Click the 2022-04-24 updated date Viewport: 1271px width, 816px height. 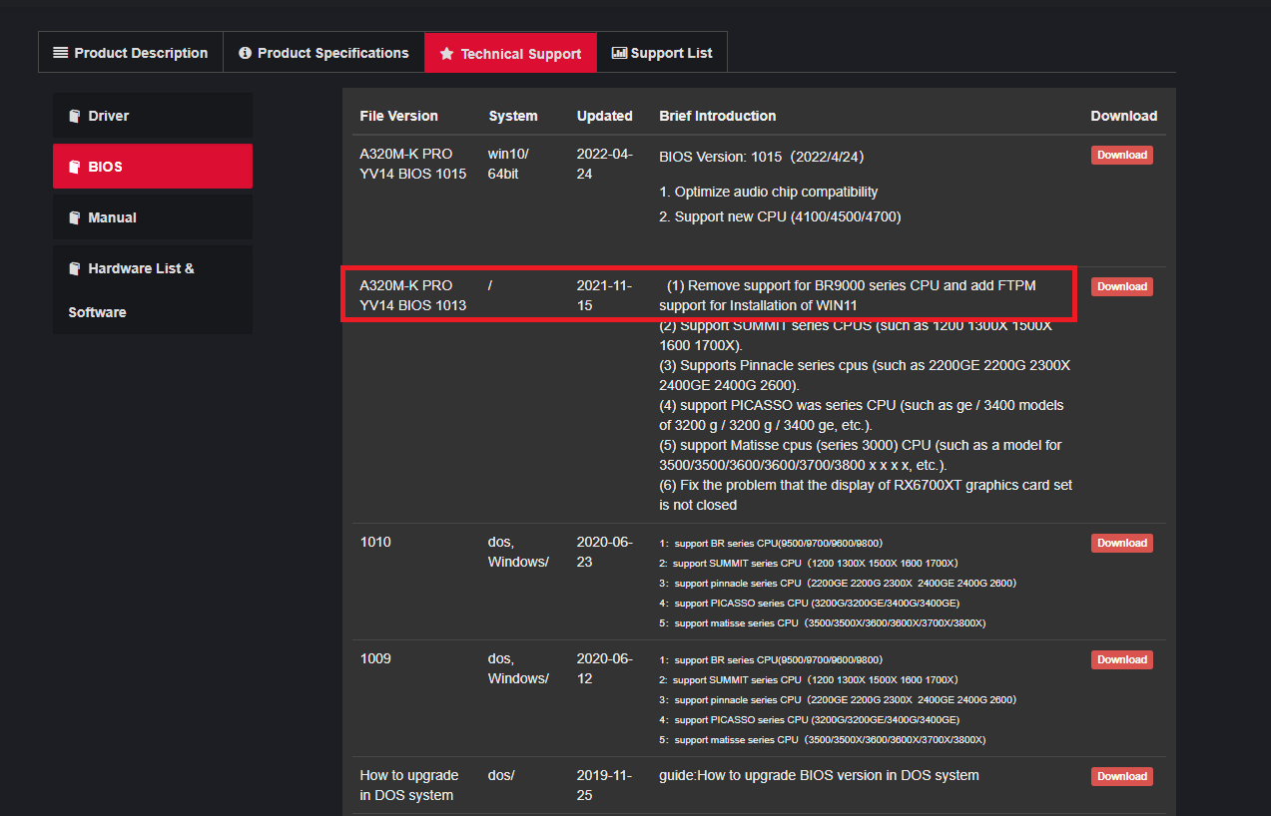click(x=605, y=164)
